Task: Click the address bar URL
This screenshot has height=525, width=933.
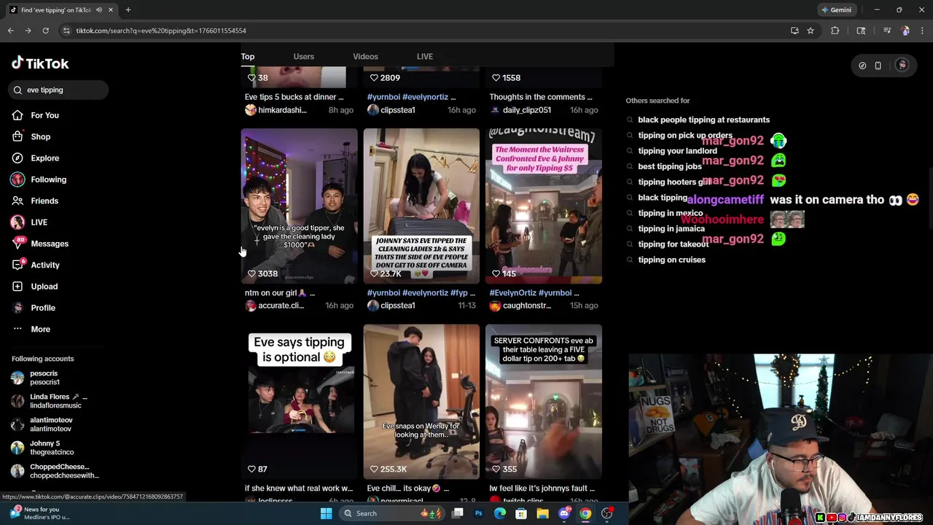Action: (x=161, y=31)
